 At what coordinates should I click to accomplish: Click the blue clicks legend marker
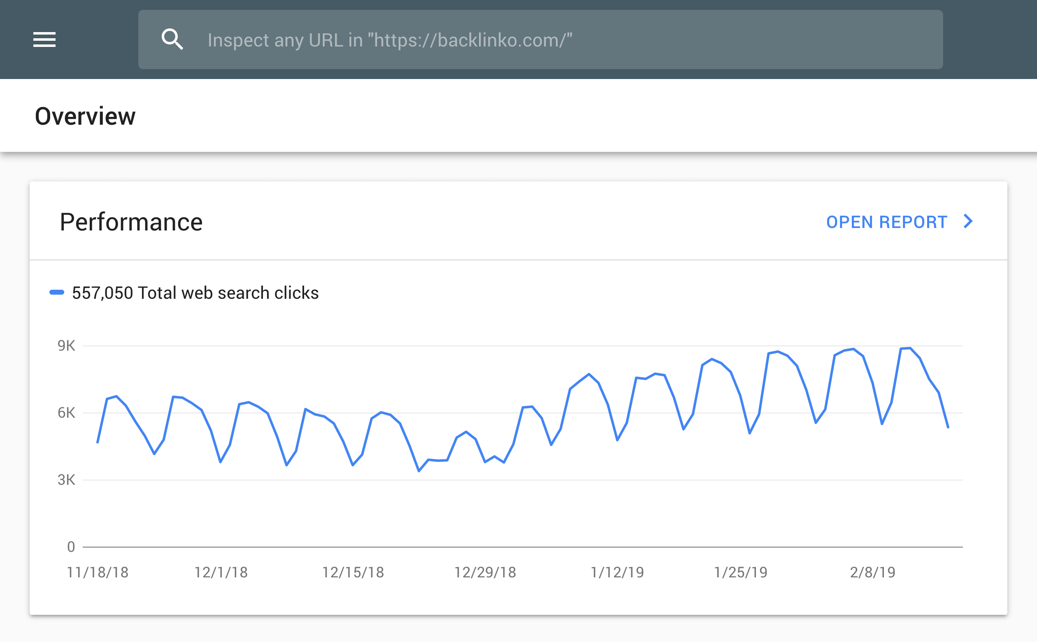56,292
